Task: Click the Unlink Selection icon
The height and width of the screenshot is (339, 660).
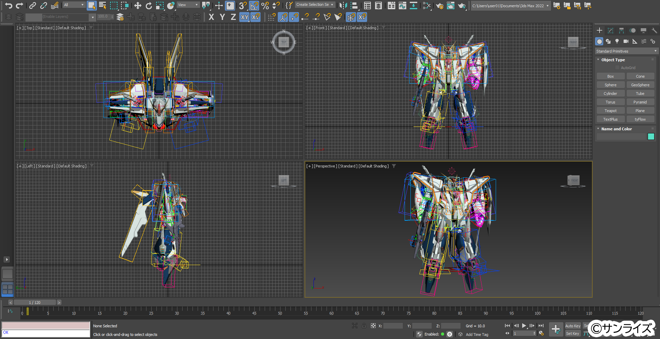Action: click(x=43, y=6)
